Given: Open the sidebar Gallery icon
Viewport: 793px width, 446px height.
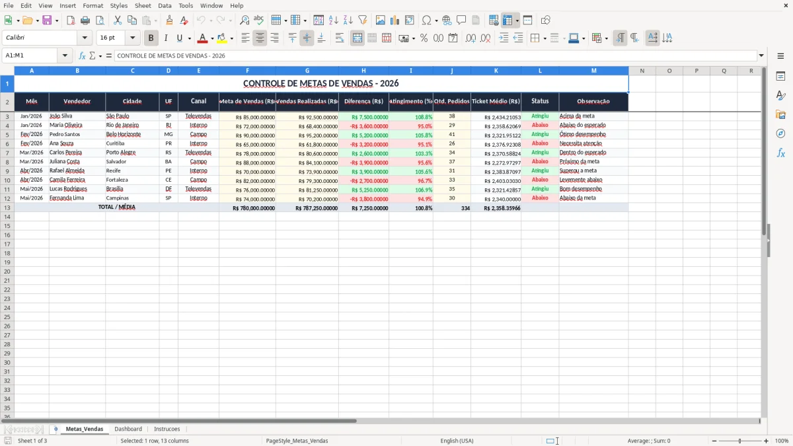Looking at the screenshot, I should tap(780, 114).
